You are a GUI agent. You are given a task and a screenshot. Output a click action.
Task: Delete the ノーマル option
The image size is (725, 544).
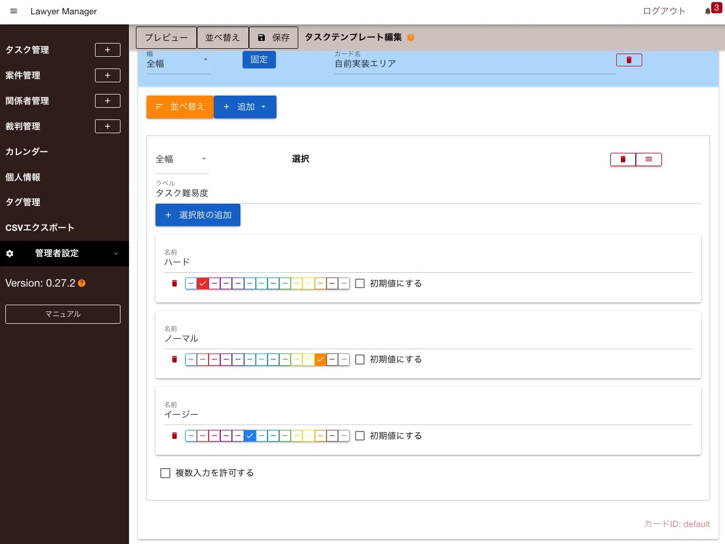[174, 359]
